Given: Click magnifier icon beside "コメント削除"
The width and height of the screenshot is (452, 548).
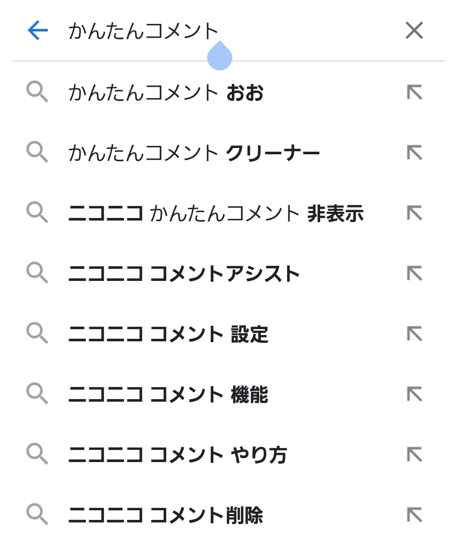Looking at the screenshot, I should 37,514.
